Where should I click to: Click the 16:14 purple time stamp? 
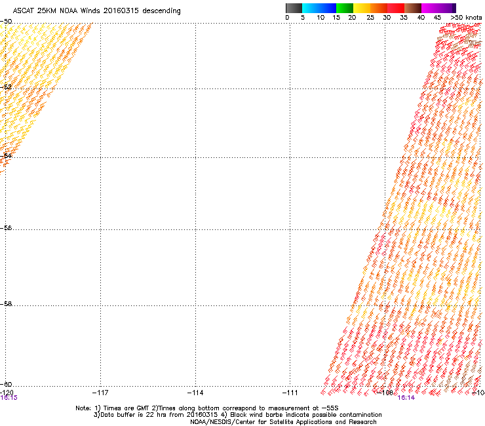(x=406, y=398)
